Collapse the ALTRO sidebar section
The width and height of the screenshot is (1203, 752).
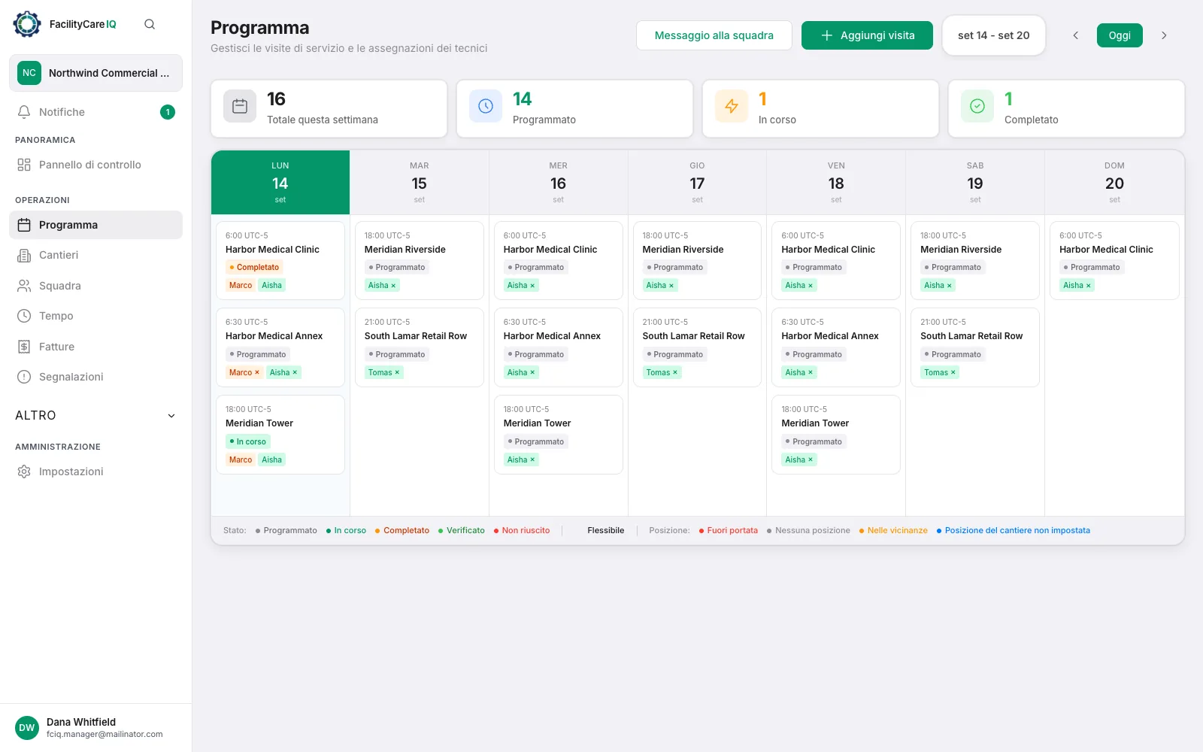(x=171, y=415)
